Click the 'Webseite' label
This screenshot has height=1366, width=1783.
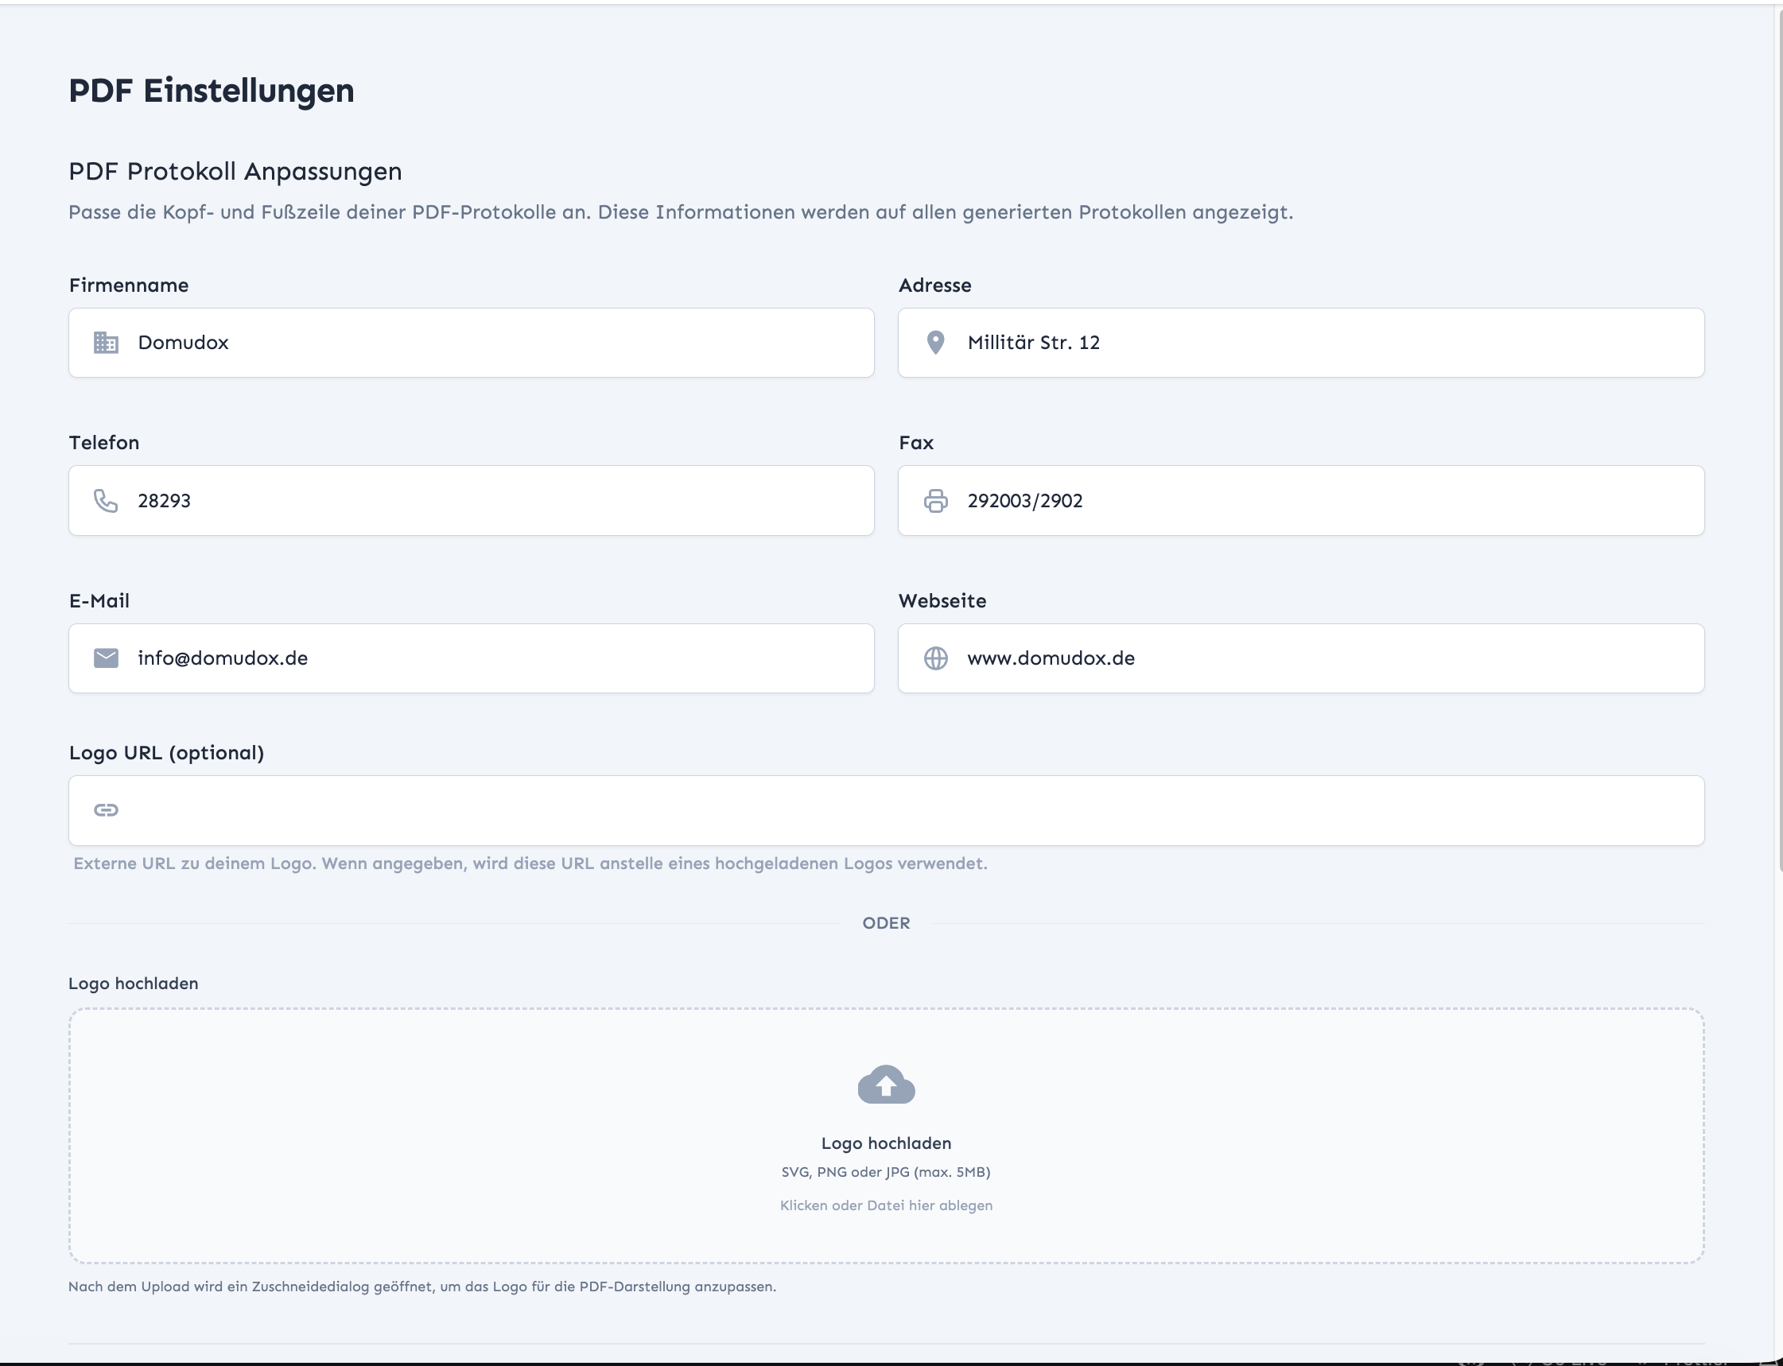tap(942, 600)
